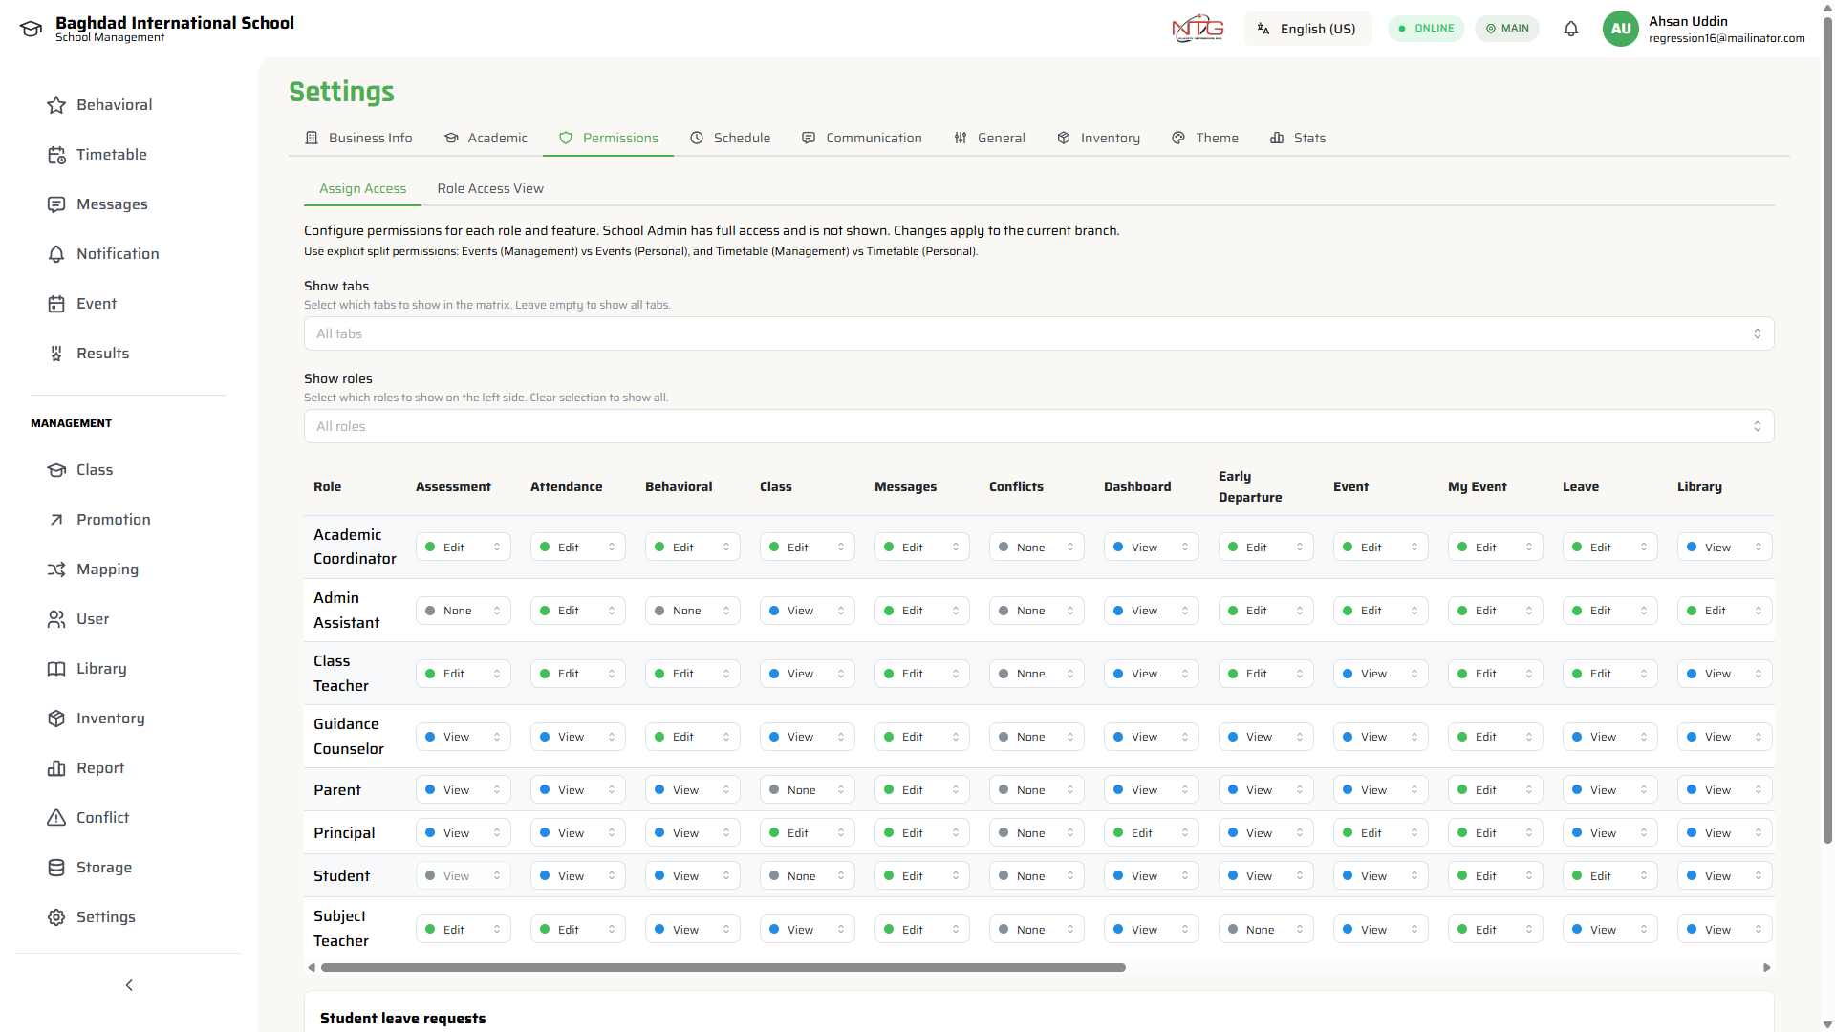Image resolution: width=1835 pixels, height=1032 pixels.
Task: Click the page vertical scrollbar
Action: [1827, 430]
